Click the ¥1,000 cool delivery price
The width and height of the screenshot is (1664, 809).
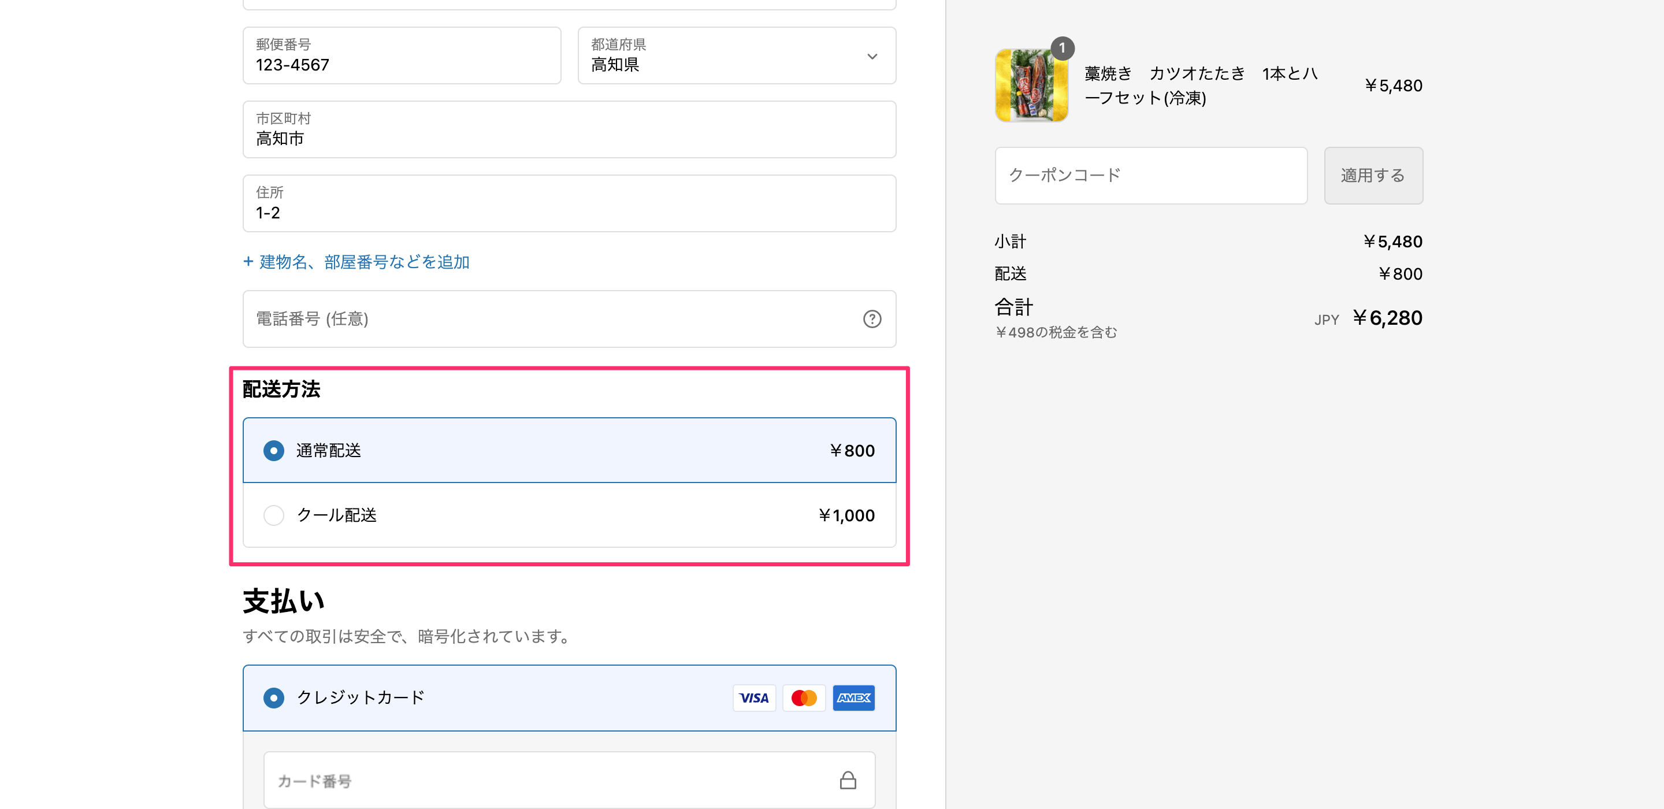[x=846, y=515]
